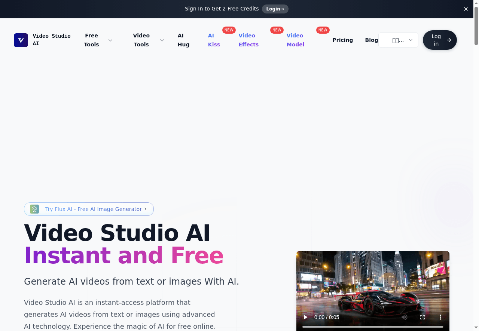
Task: Open the Blog section
Action: pyautogui.click(x=372, y=40)
